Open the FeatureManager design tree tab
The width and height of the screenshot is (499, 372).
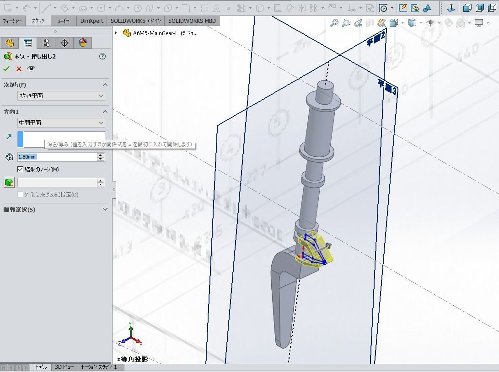[x=10, y=43]
